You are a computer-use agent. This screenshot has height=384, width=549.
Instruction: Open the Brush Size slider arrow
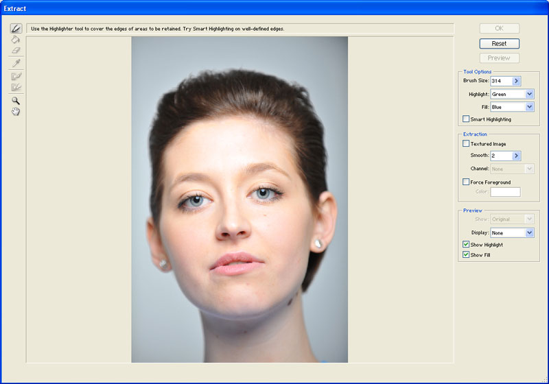(517, 81)
